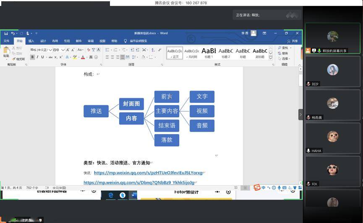Viewport: 363px width, 223px height.
Task: Increase paragraph indent
Action: point(138,50)
